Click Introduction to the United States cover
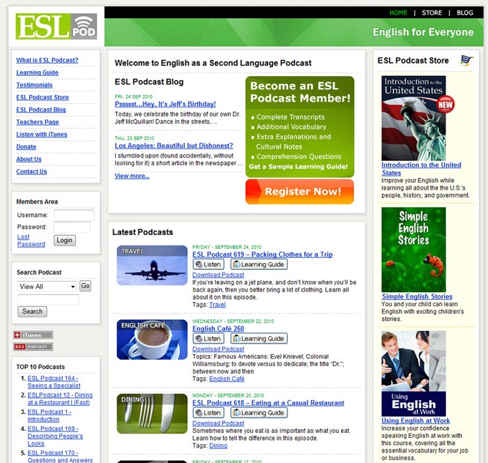This screenshot has width=488, height=463. tap(413, 118)
